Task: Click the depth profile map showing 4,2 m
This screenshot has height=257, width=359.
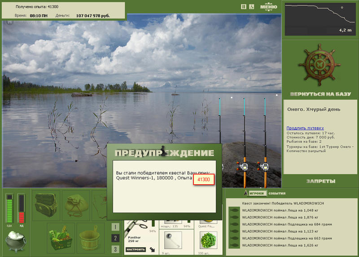Action: pos(320,19)
